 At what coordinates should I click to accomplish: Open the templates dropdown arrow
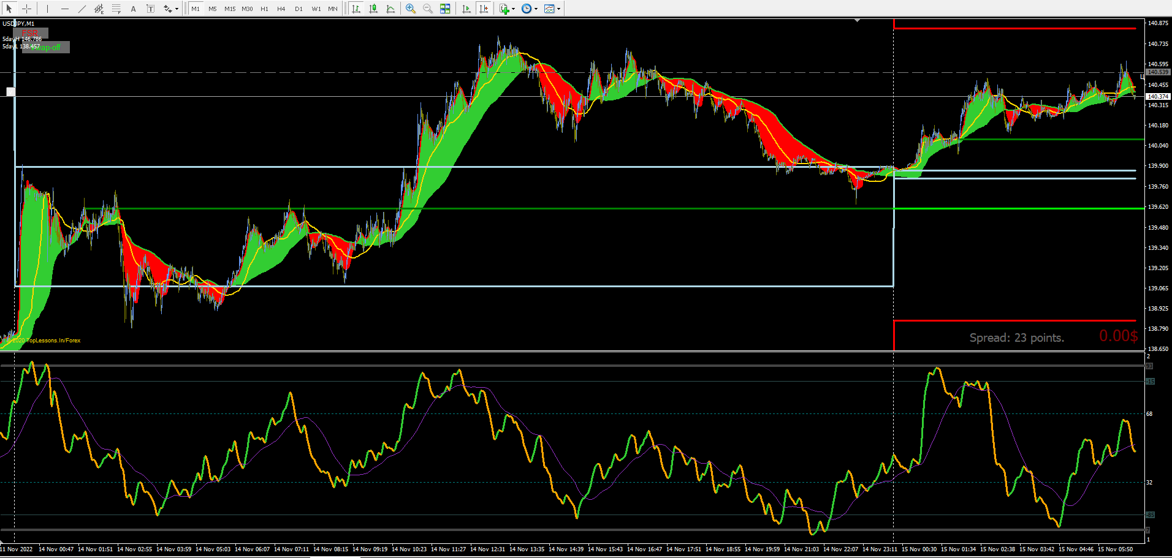tap(559, 9)
